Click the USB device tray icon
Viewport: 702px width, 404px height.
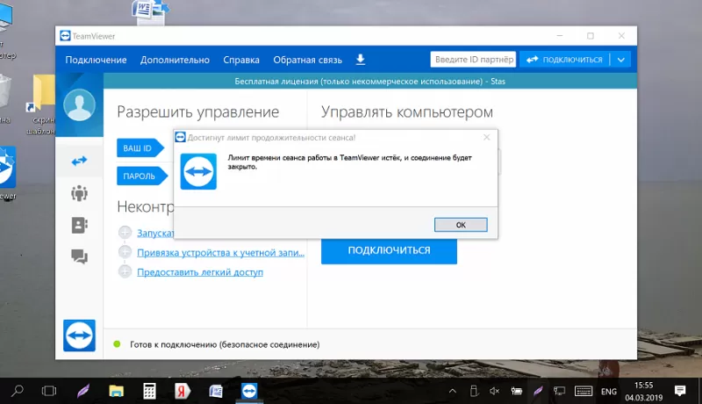[474, 391]
